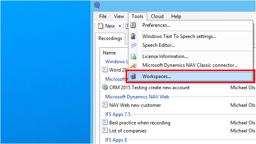Image resolution: width=256 pixels, height=144 pixels.
Task: Click the Text To Speech person icon
Action: click(133, 36)
